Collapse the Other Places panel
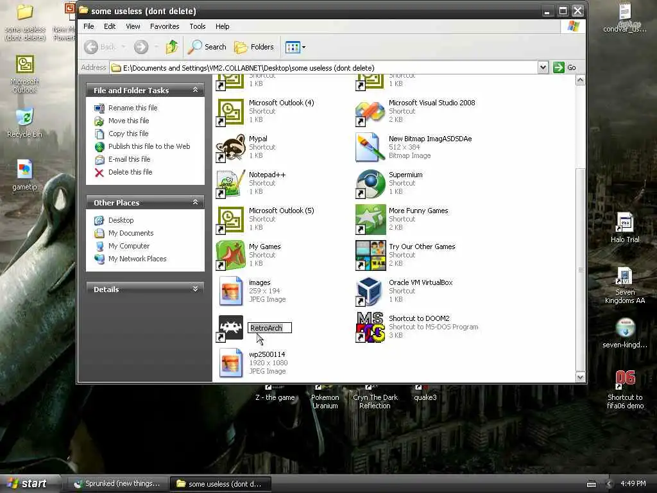This screenshot has width=657, height=493. click(195, 202)
